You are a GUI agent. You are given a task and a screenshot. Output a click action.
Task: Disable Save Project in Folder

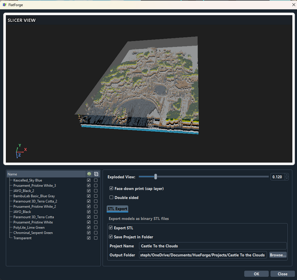click(x=111, y=237)
